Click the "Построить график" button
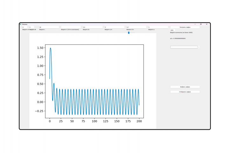This screenshot has height=153, width=229. [185, 27]
